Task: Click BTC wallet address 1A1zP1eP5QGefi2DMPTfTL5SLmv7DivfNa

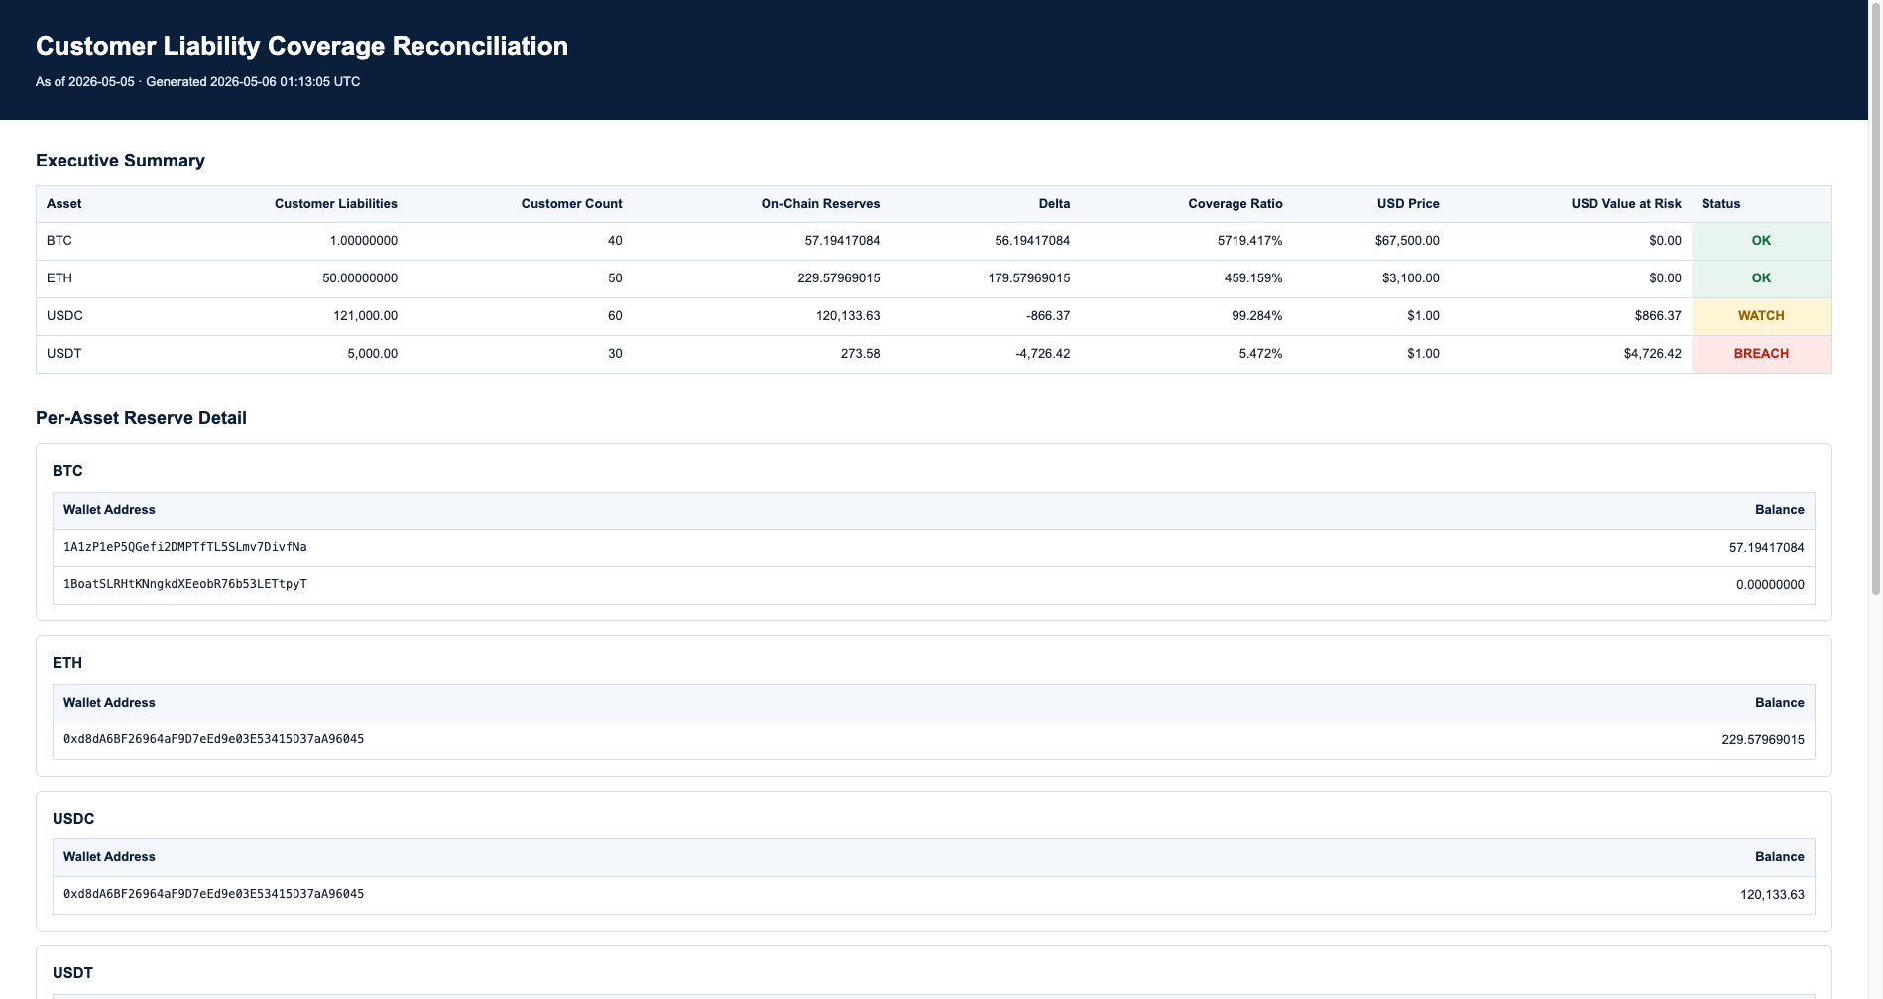Action: pos(185,547)
